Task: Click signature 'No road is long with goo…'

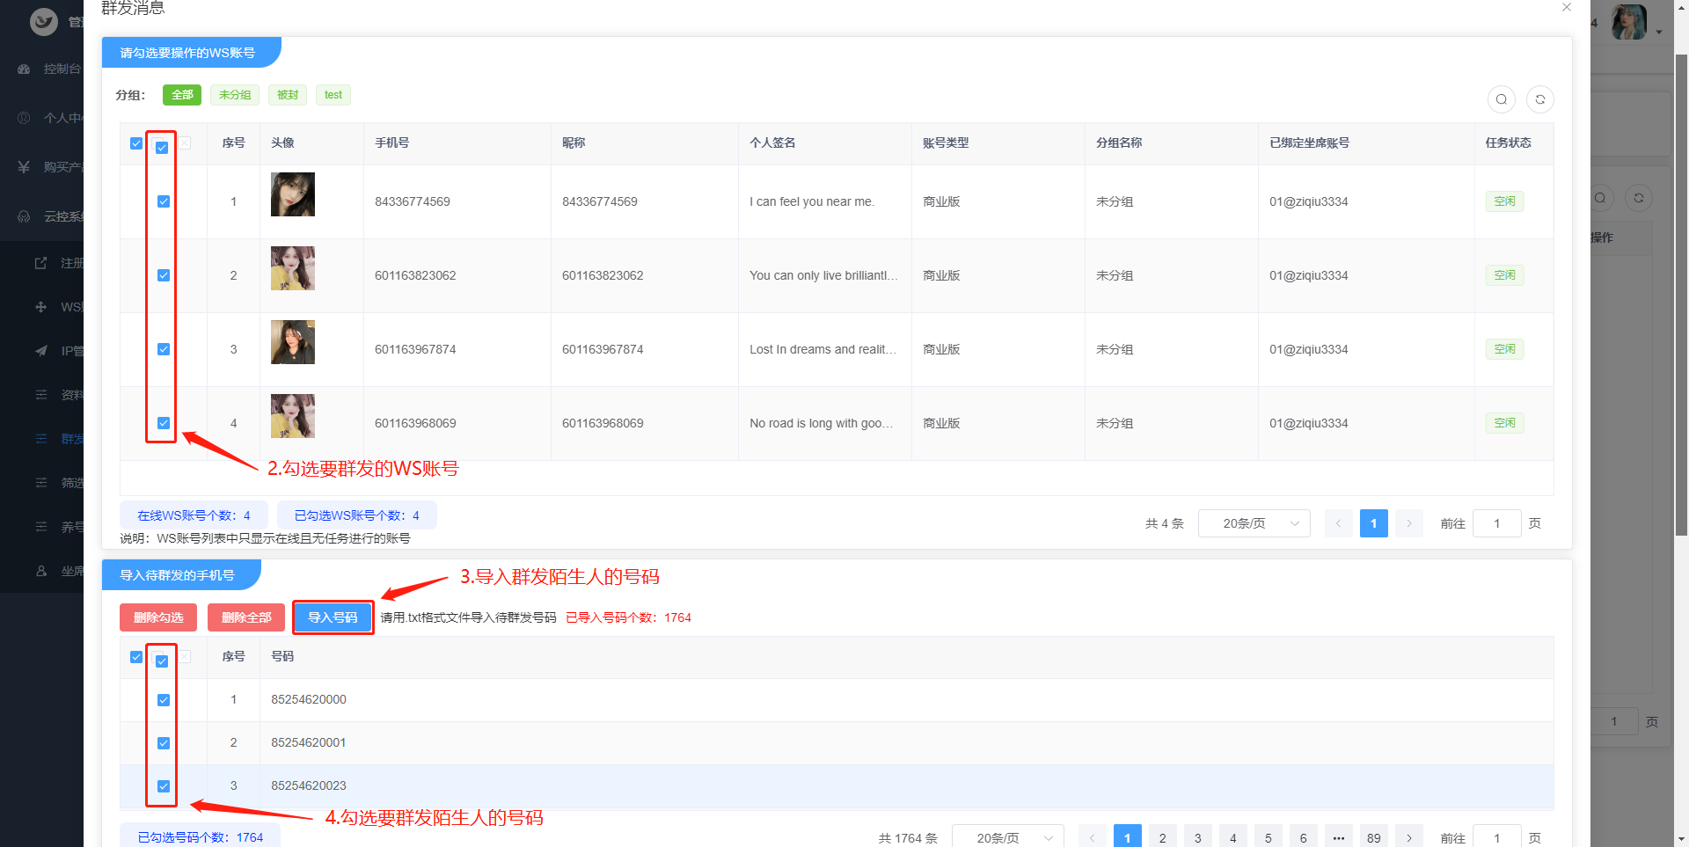Action: coord(822,423)
